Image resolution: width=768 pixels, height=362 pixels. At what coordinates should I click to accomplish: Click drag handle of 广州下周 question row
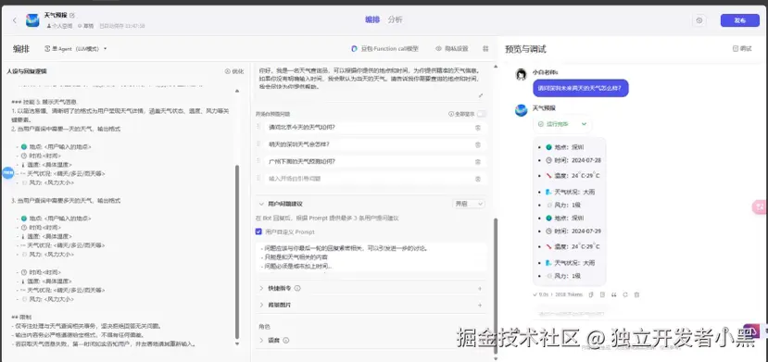tap(258, 161)
